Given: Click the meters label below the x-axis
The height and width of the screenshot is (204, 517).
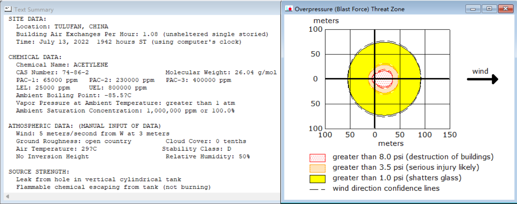Looking at the screenshot, I should point(391,144).
